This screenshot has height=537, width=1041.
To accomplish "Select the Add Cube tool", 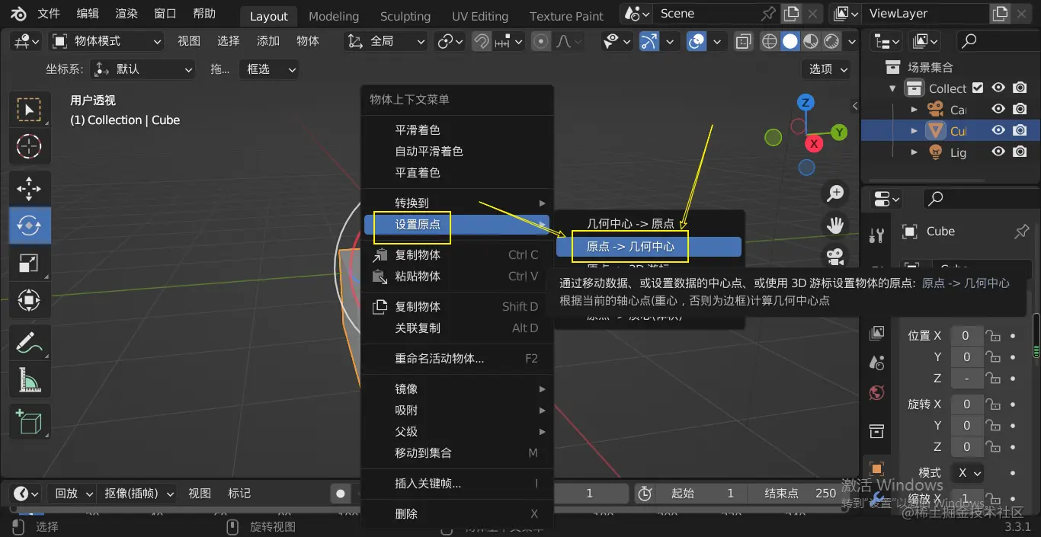I will [29, 421].
